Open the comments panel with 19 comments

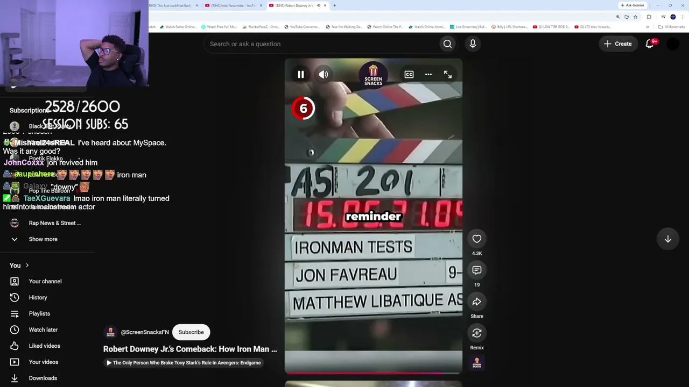(x=477, y=270)
